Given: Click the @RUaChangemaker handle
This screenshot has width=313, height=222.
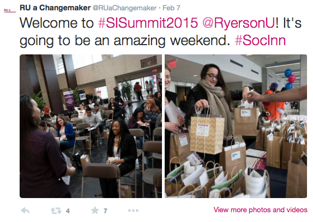Looking at the screenshot, I should click(x=124, y=8).
